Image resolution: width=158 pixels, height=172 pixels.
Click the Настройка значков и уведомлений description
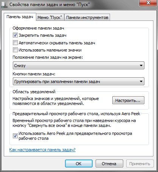pyautogui.click(x=56, y=101)
